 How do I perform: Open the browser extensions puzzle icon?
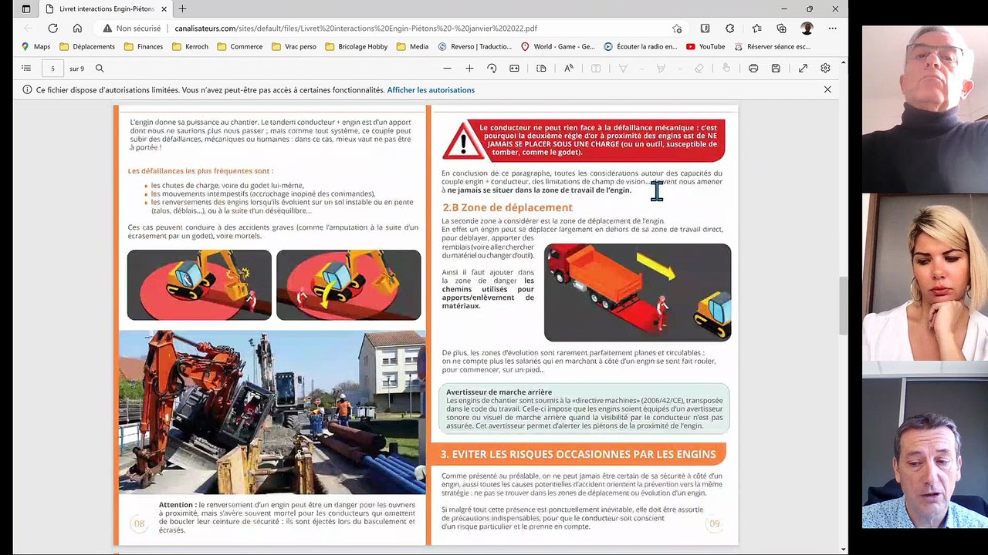point(729,29)
